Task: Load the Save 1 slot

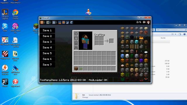Action: tap(47, 30)
